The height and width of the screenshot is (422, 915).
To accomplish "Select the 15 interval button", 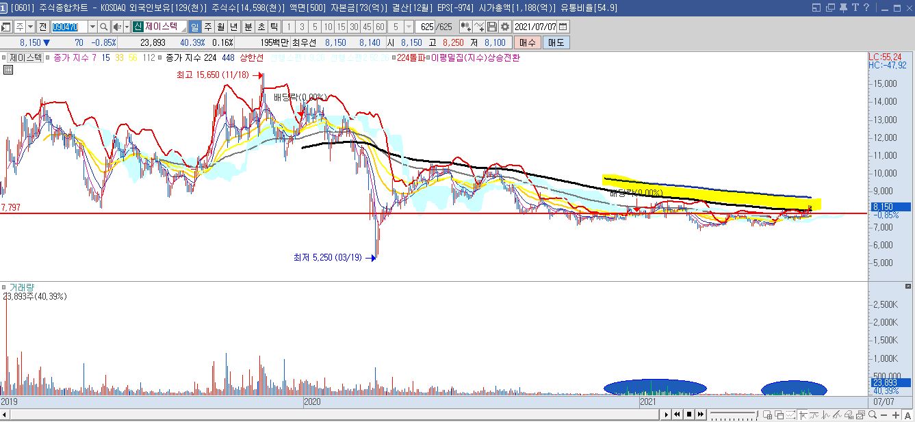I will pos(341,27).
